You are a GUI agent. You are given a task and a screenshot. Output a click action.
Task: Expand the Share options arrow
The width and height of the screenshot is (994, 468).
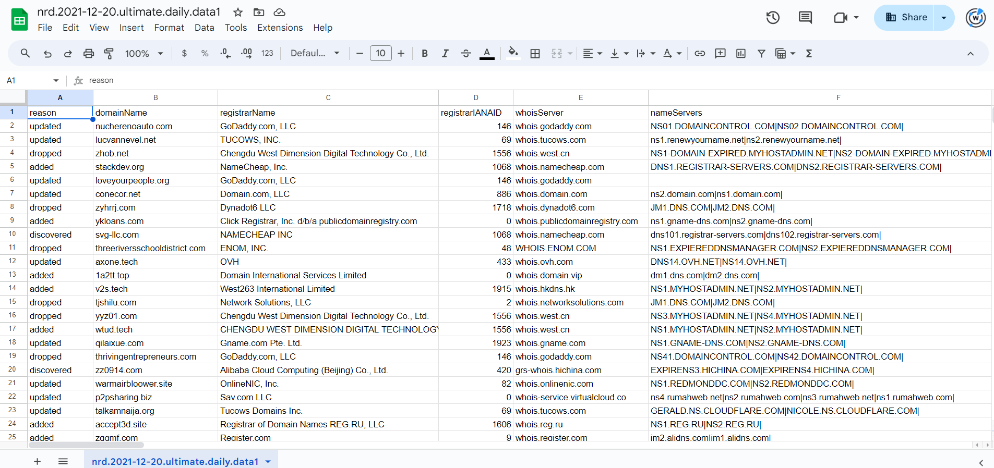click(944, 18)
